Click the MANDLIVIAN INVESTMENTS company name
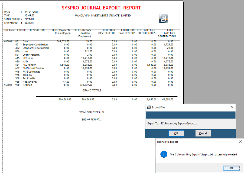244x173 pixels. [x=103, y=15]
